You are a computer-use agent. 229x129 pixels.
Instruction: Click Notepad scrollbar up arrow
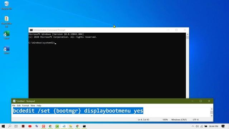tap(211, 109)
